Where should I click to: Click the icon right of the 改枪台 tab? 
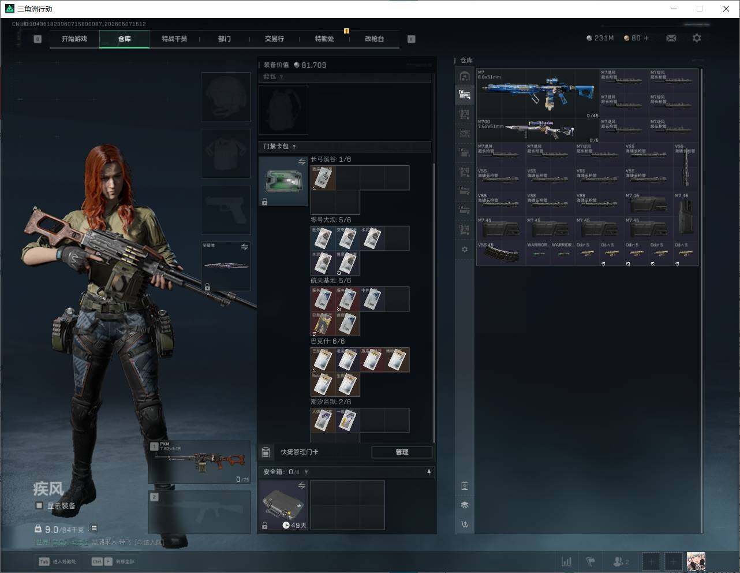(412, 39)
